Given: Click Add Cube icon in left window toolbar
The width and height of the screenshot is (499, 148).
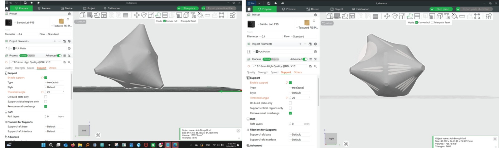Looking at the screenshot, I should tap(83, 15).
